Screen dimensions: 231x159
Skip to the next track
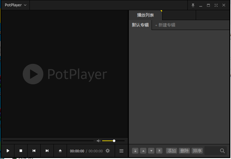47,151
